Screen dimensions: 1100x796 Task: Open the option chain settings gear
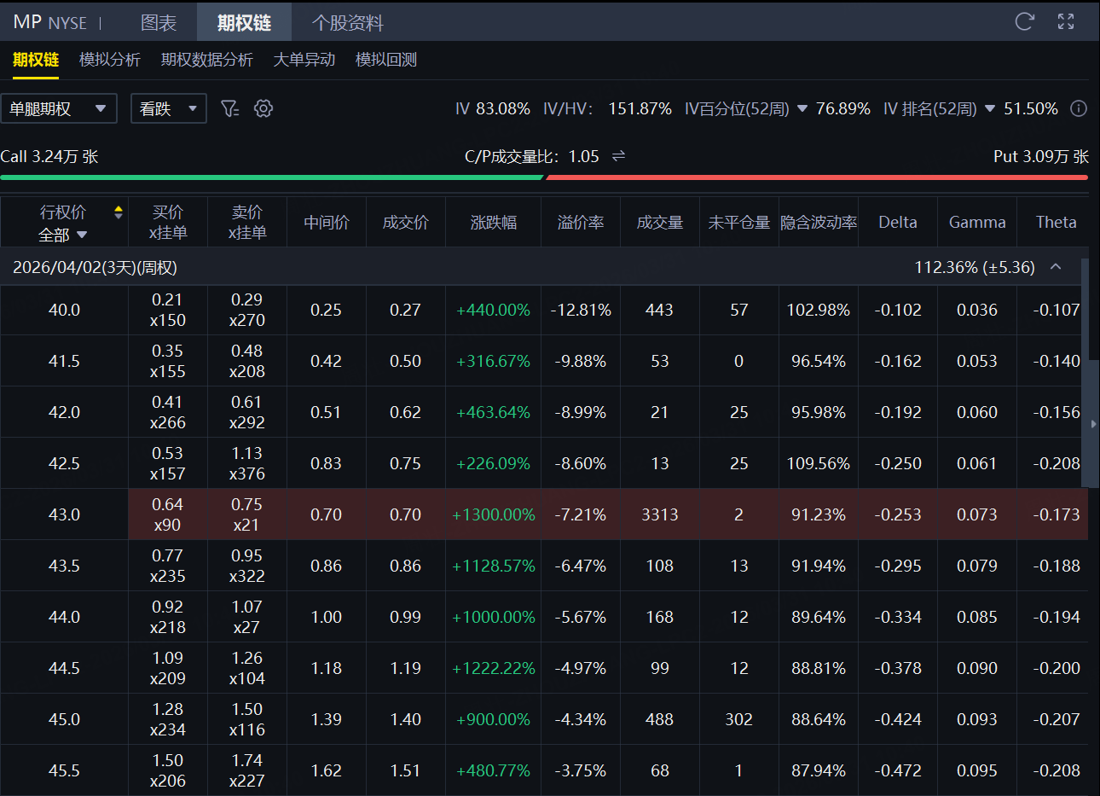pos(263,108)
